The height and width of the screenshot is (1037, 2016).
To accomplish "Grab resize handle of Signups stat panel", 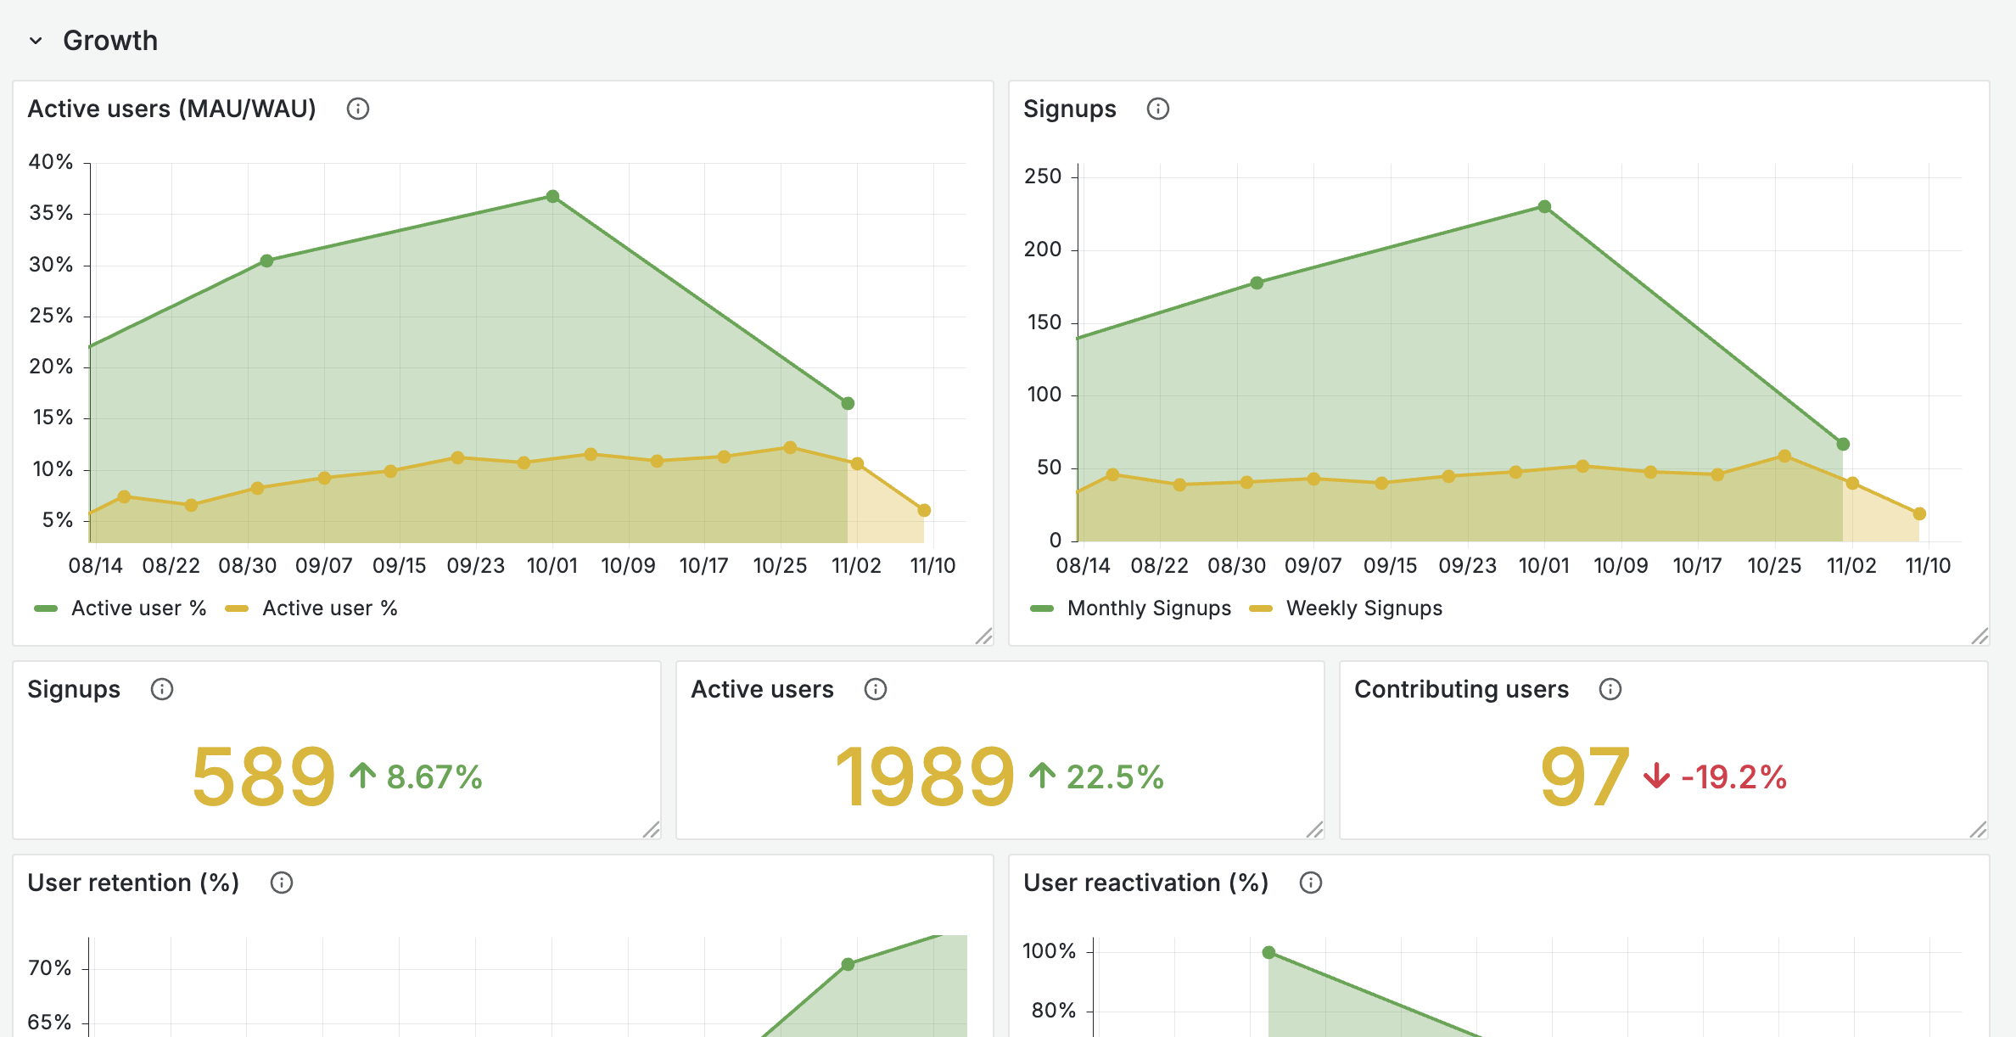I will [651, 829].
